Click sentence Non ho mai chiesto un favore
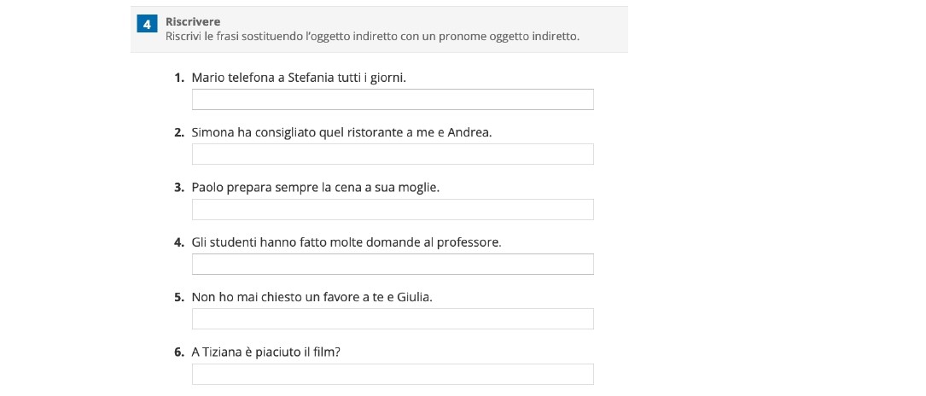 tap(312, 297)
